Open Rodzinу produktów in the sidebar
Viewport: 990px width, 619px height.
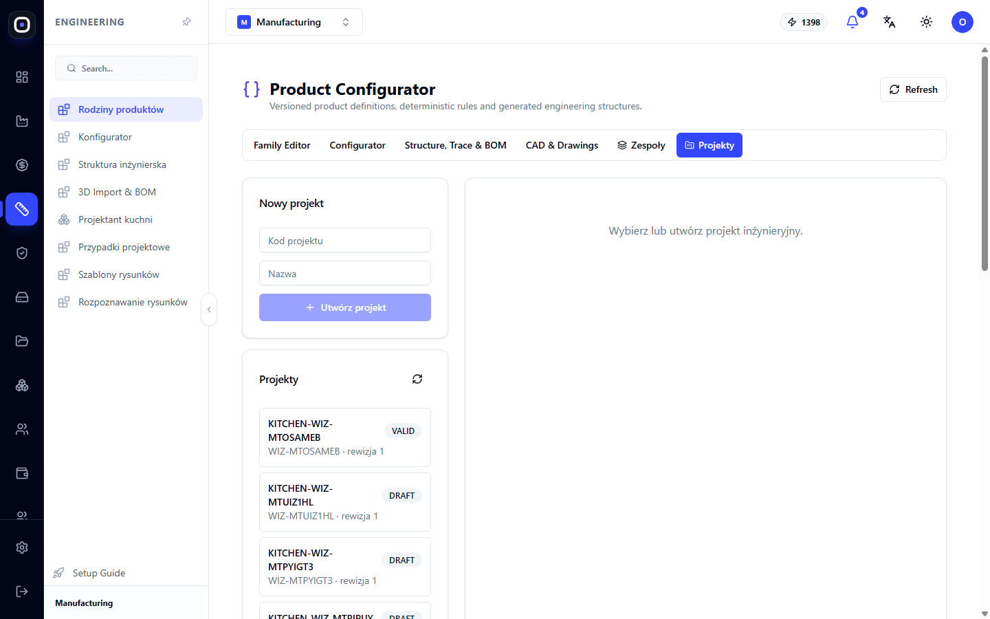click(x=126, y=109)
